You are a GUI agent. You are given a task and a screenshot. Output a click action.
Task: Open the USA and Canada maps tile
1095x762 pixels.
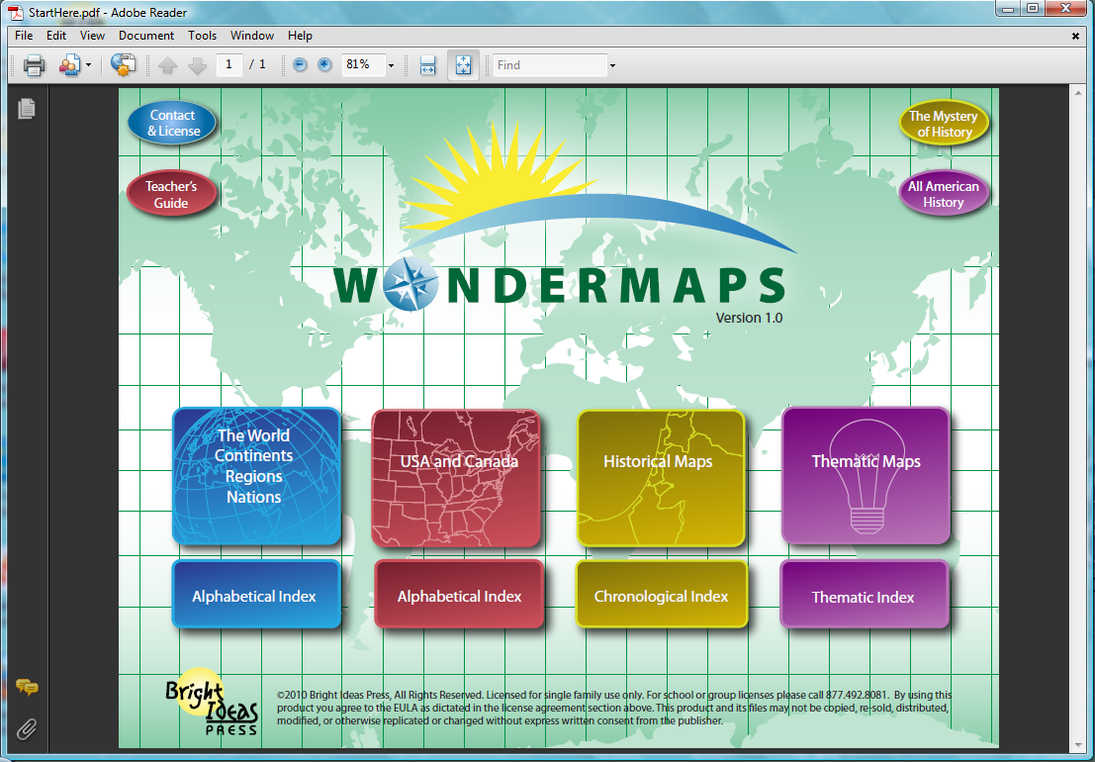456,478
